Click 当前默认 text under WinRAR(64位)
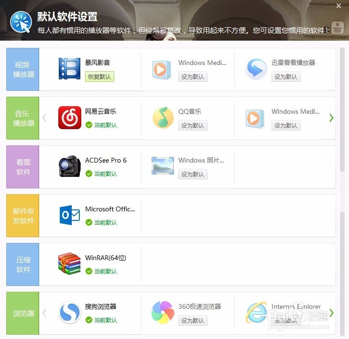The width and height of the screenshot is (349, 339). pyautogui.click(x=106, y=271)
